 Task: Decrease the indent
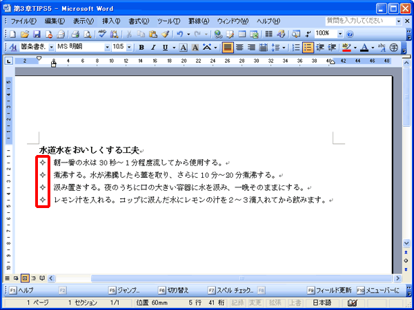click(x=320, y=48)
